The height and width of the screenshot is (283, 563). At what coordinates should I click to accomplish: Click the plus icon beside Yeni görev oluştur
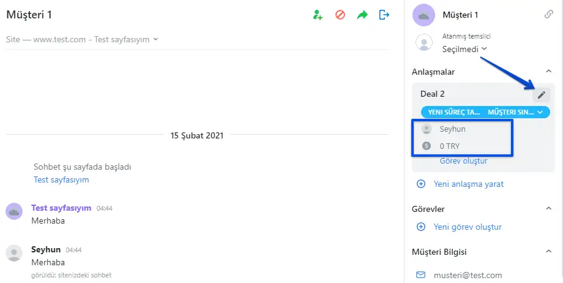pos(421,227)
